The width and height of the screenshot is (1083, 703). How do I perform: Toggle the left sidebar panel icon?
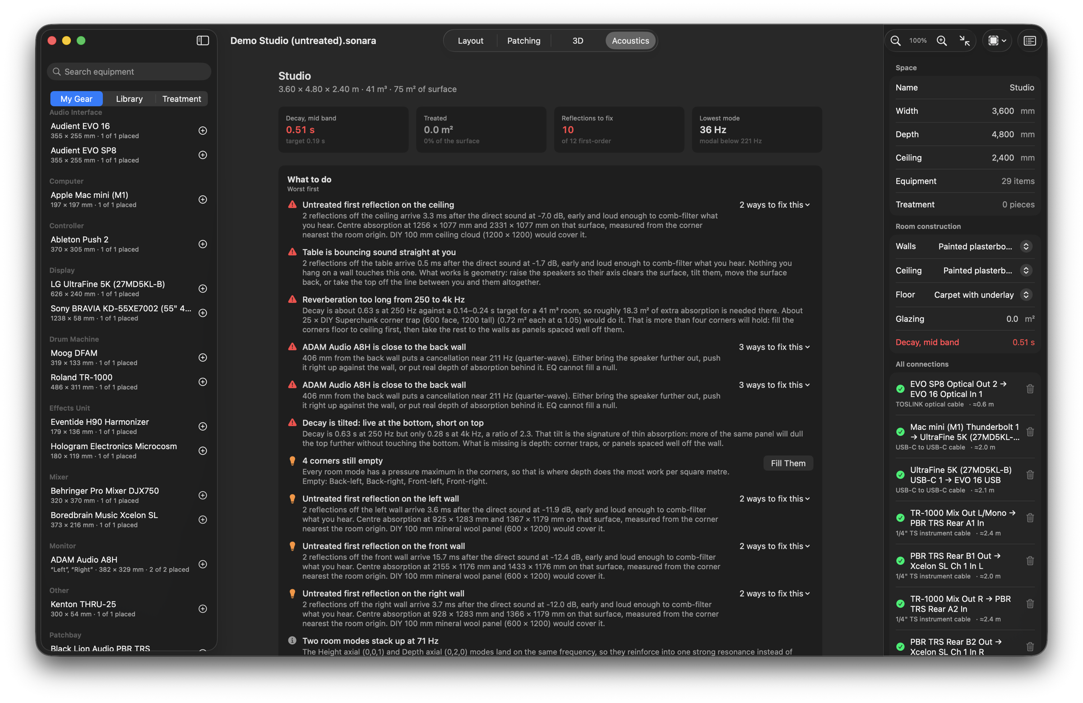[203, 41]
